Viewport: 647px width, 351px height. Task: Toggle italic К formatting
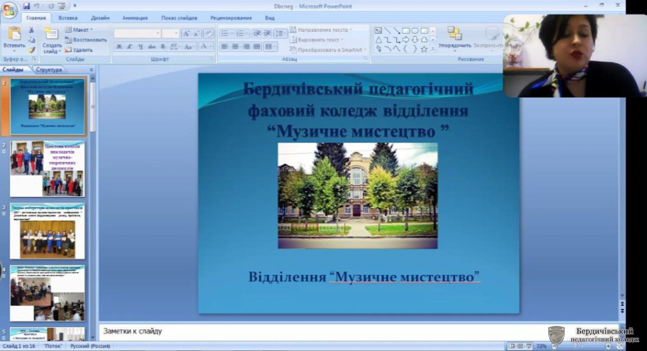(x=129, y=46)
